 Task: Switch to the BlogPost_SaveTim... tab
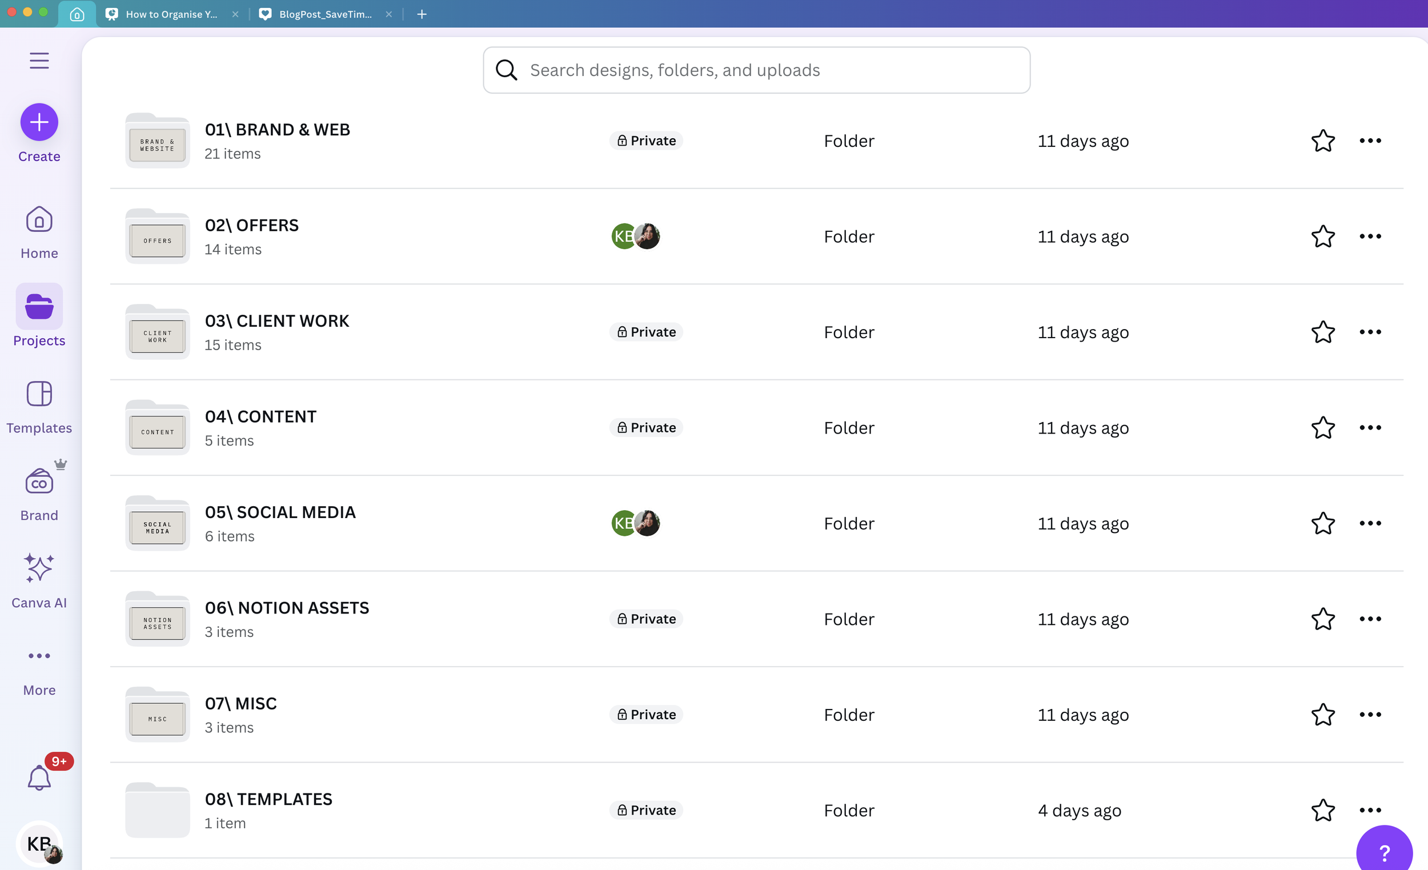[324, 14]
